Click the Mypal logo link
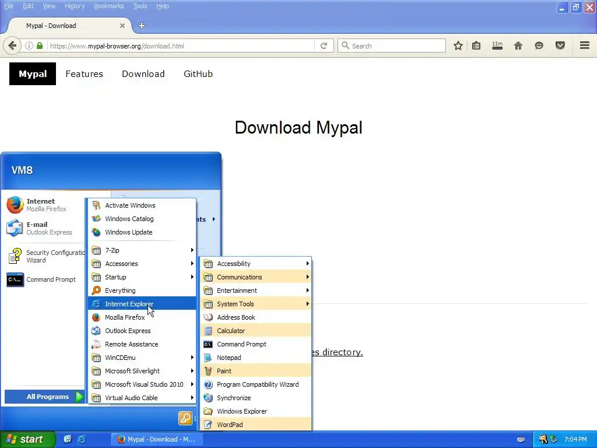597x448 pixels. point(33,74)
